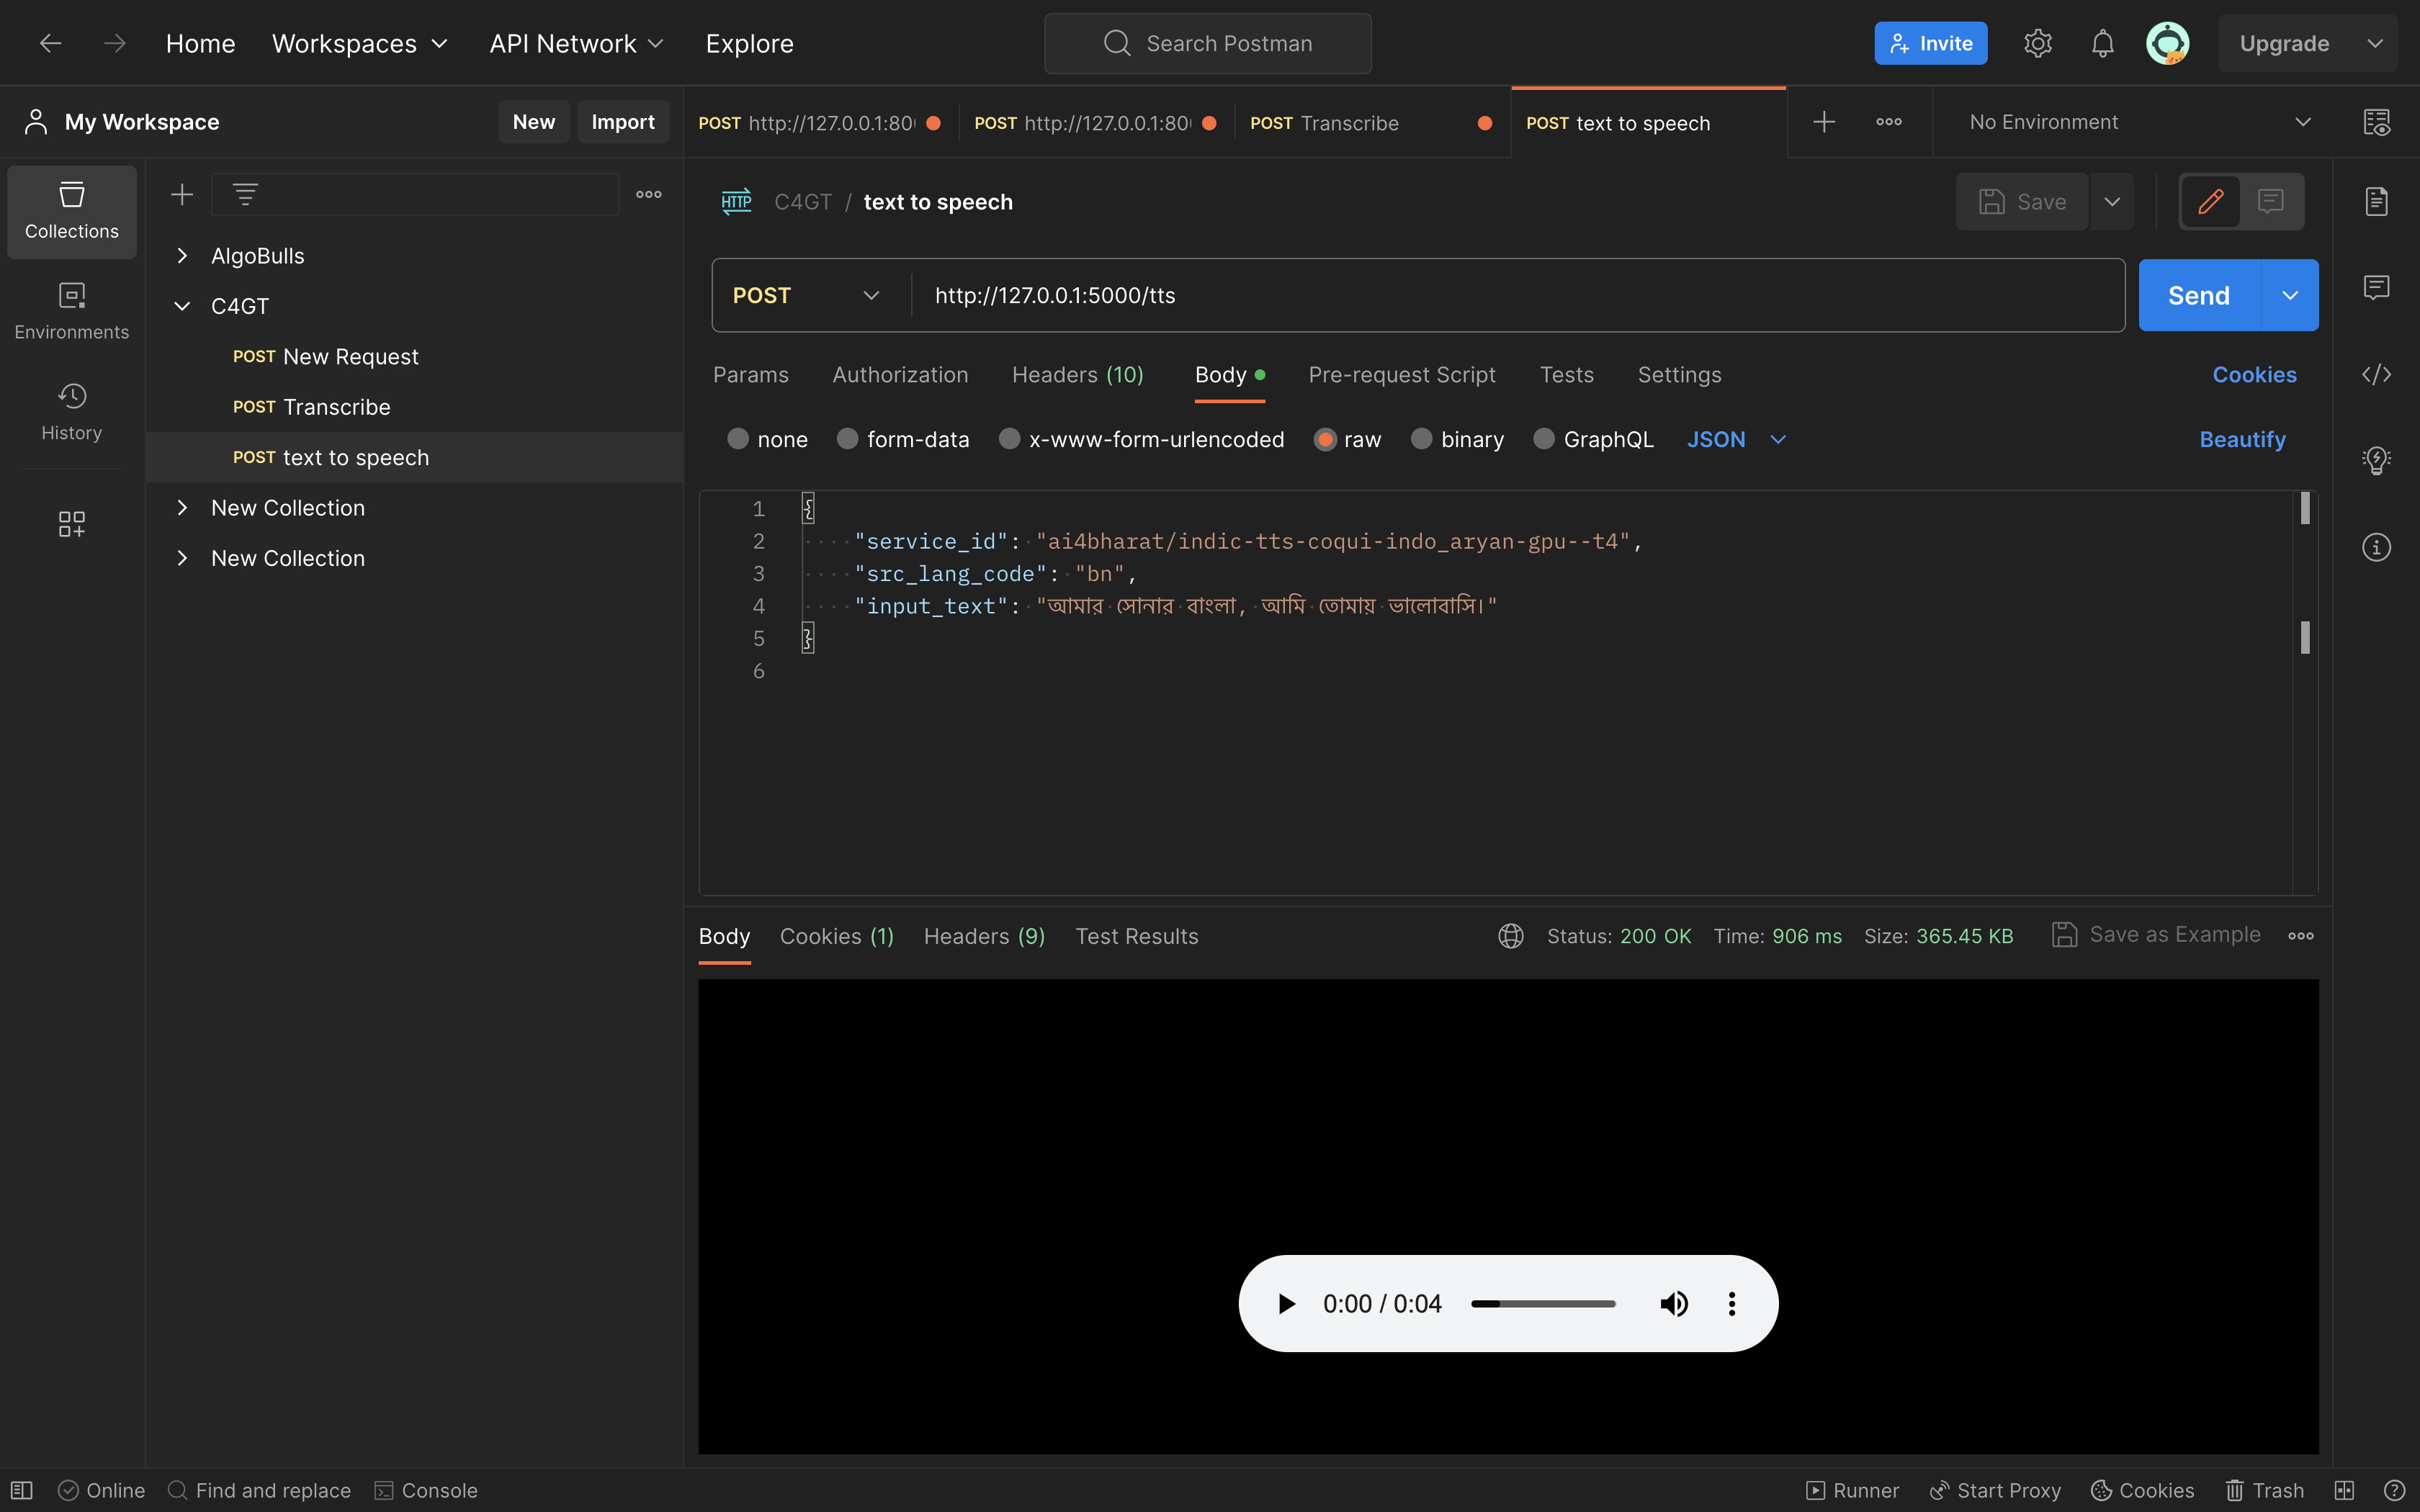The height and width of the screenshot is (1512, 2420).
Task: Open the Environments sidebar panel
Action: (x=70, y=309)
